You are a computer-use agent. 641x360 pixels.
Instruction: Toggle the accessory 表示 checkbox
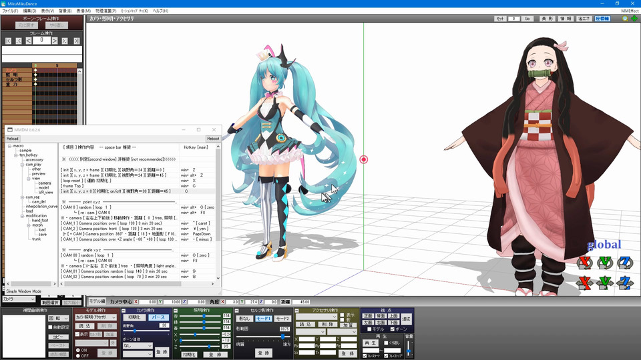point(342,315)
